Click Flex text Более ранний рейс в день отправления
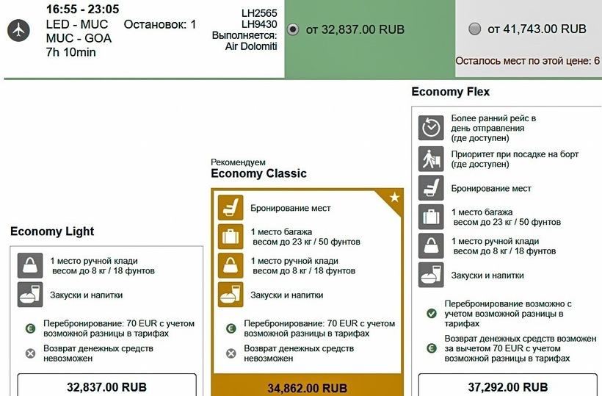Screen dimensions: 602x396 pos(493,128)
